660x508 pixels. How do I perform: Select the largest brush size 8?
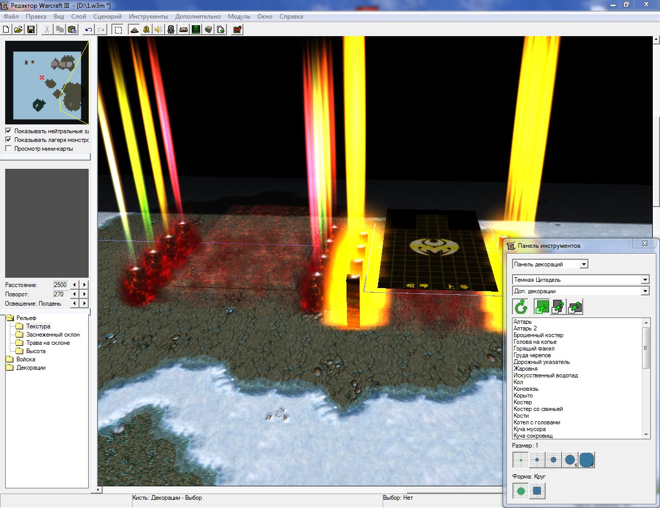tap(587, 460)
